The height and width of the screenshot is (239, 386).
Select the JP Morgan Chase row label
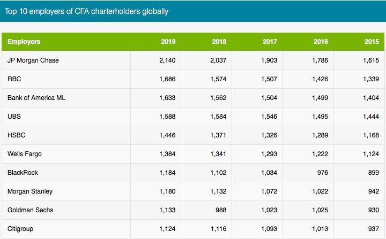point(33,60)
